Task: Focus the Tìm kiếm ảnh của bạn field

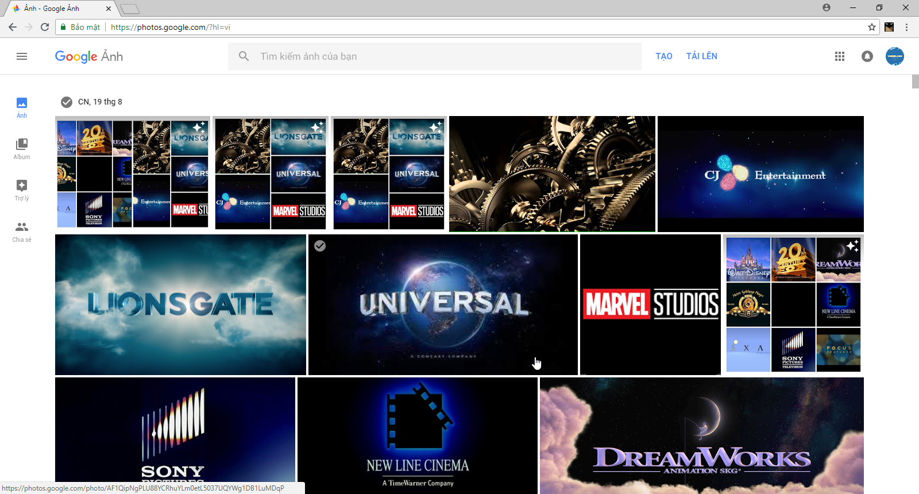Action: click(x=435, y=56)
